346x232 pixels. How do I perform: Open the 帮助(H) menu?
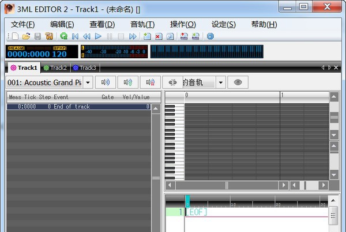[264, 24]
